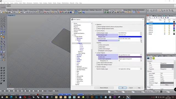
Task: Click the blue Polygon color swatch
Action: click(x=130, y=37)
